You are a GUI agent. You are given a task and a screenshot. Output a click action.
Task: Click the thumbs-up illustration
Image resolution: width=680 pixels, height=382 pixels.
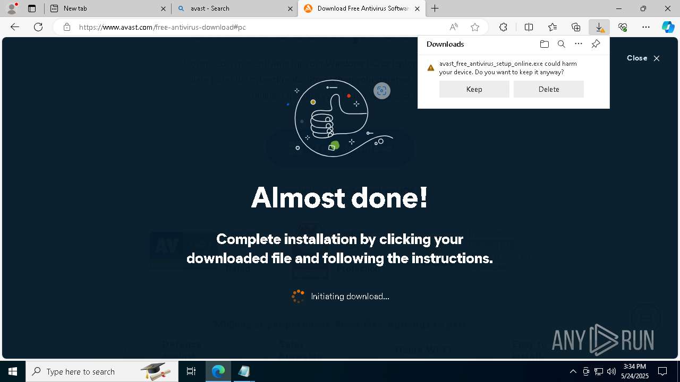coord(340,118)
